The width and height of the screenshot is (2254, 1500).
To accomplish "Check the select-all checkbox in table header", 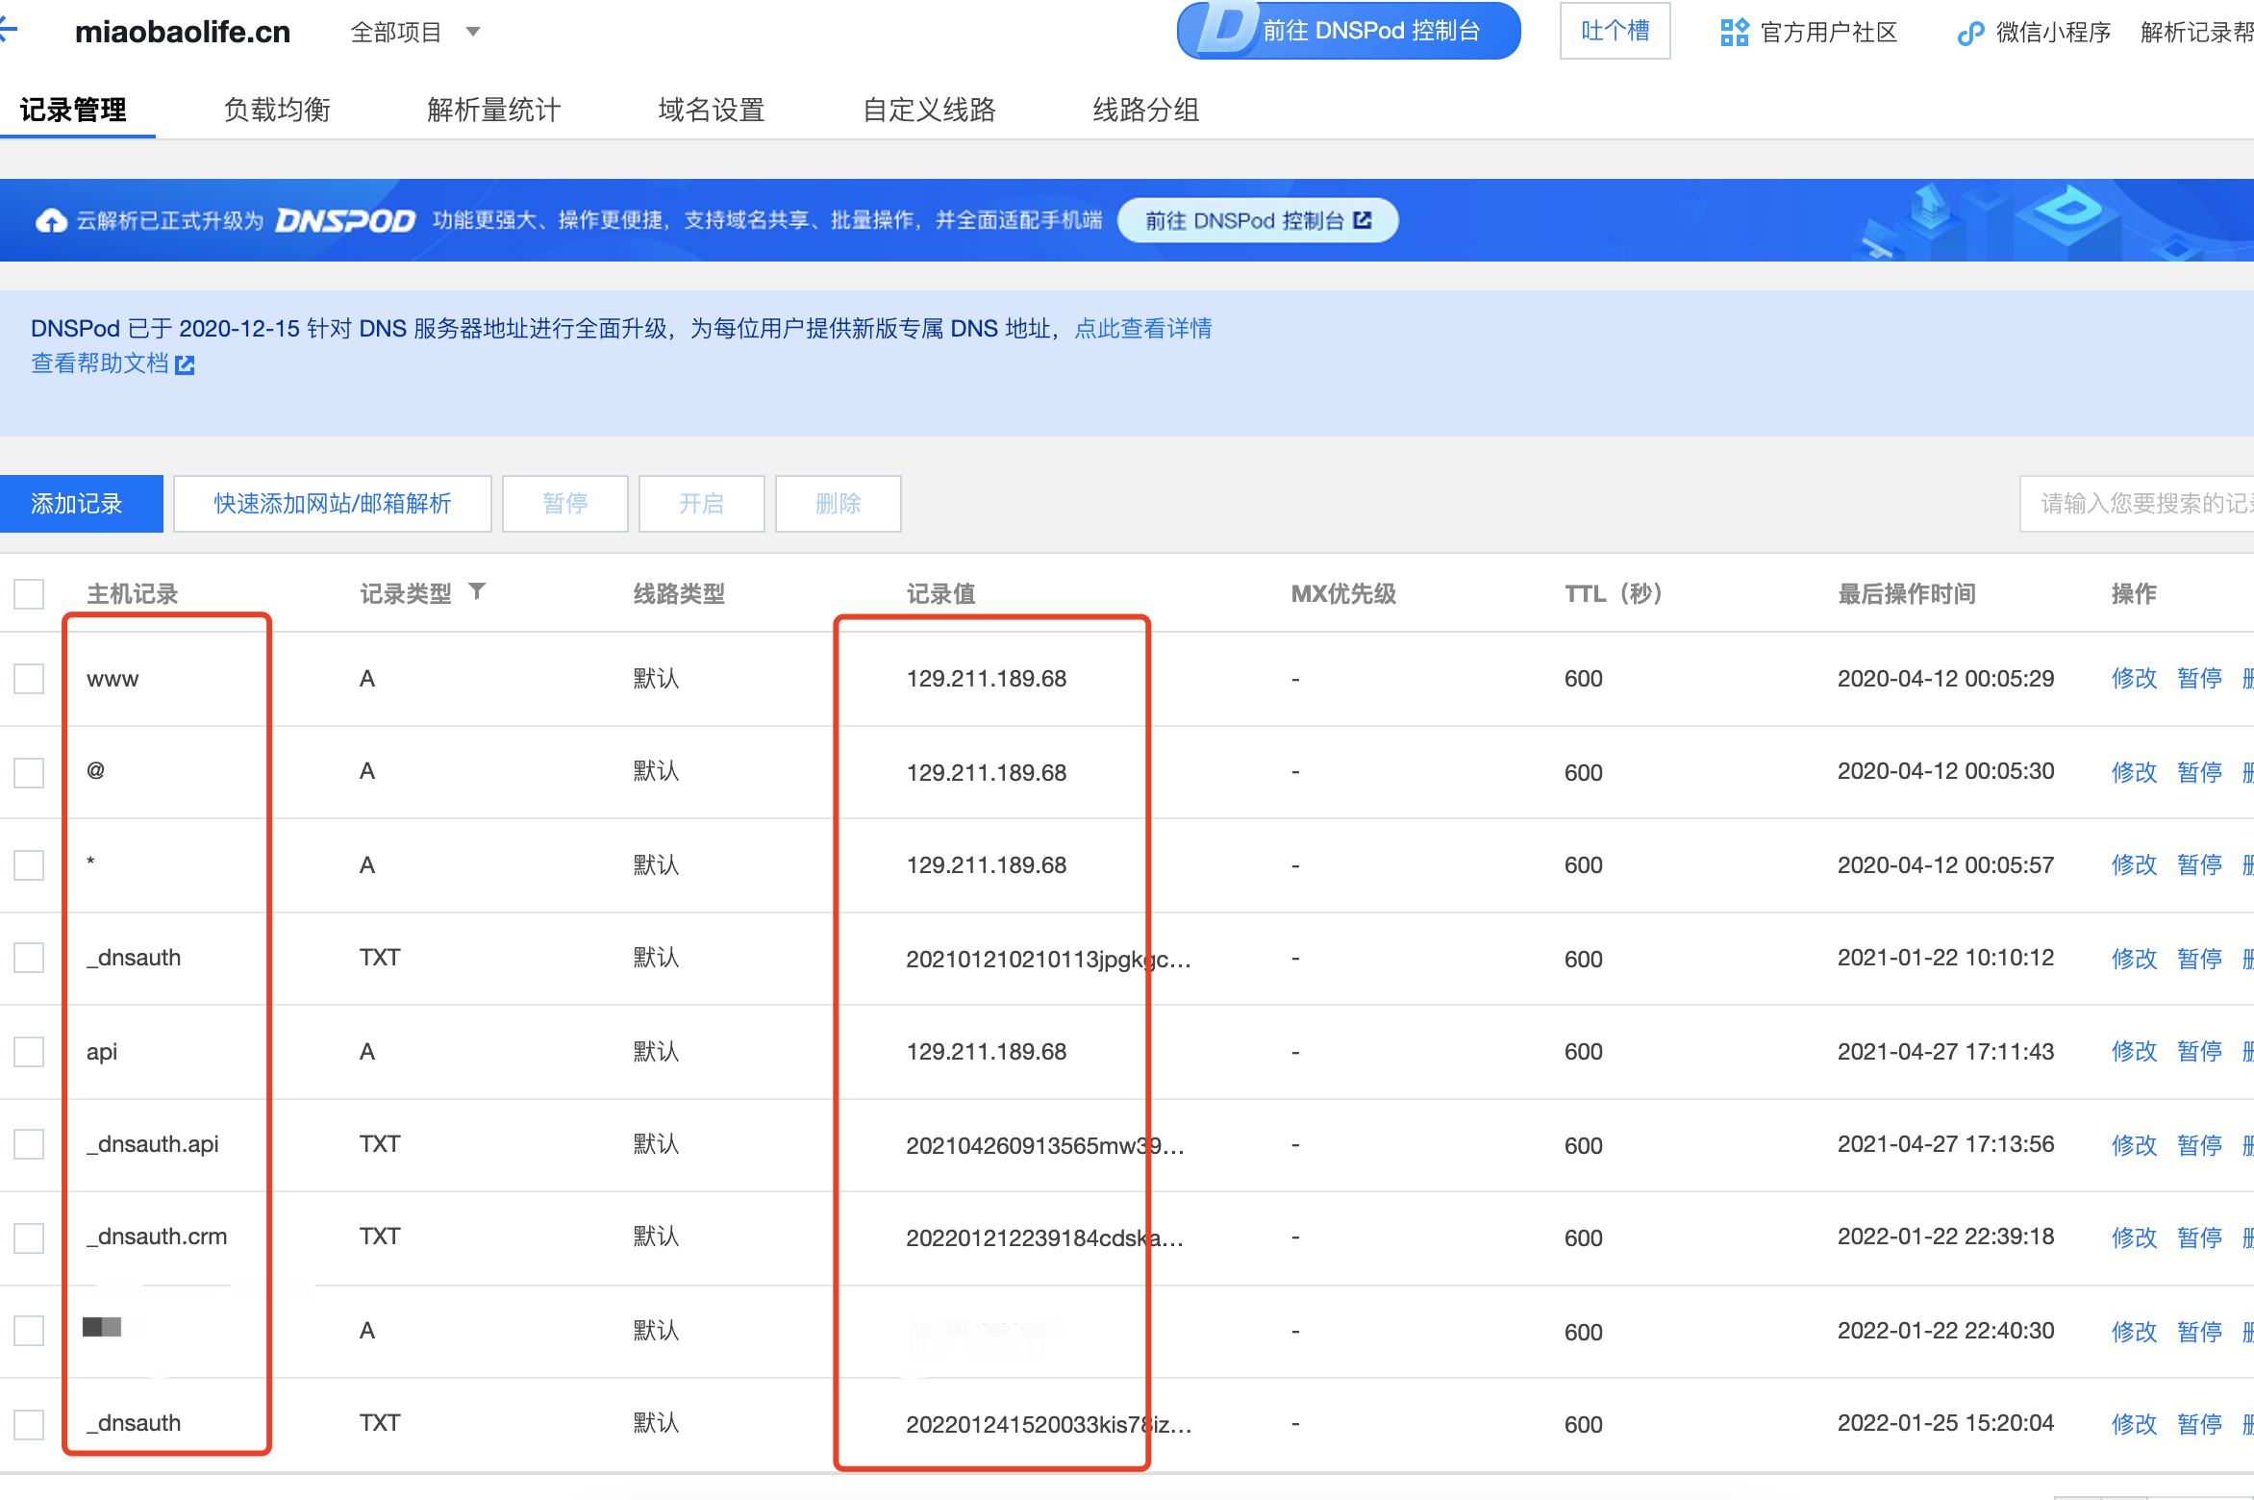I will [29, 593].
